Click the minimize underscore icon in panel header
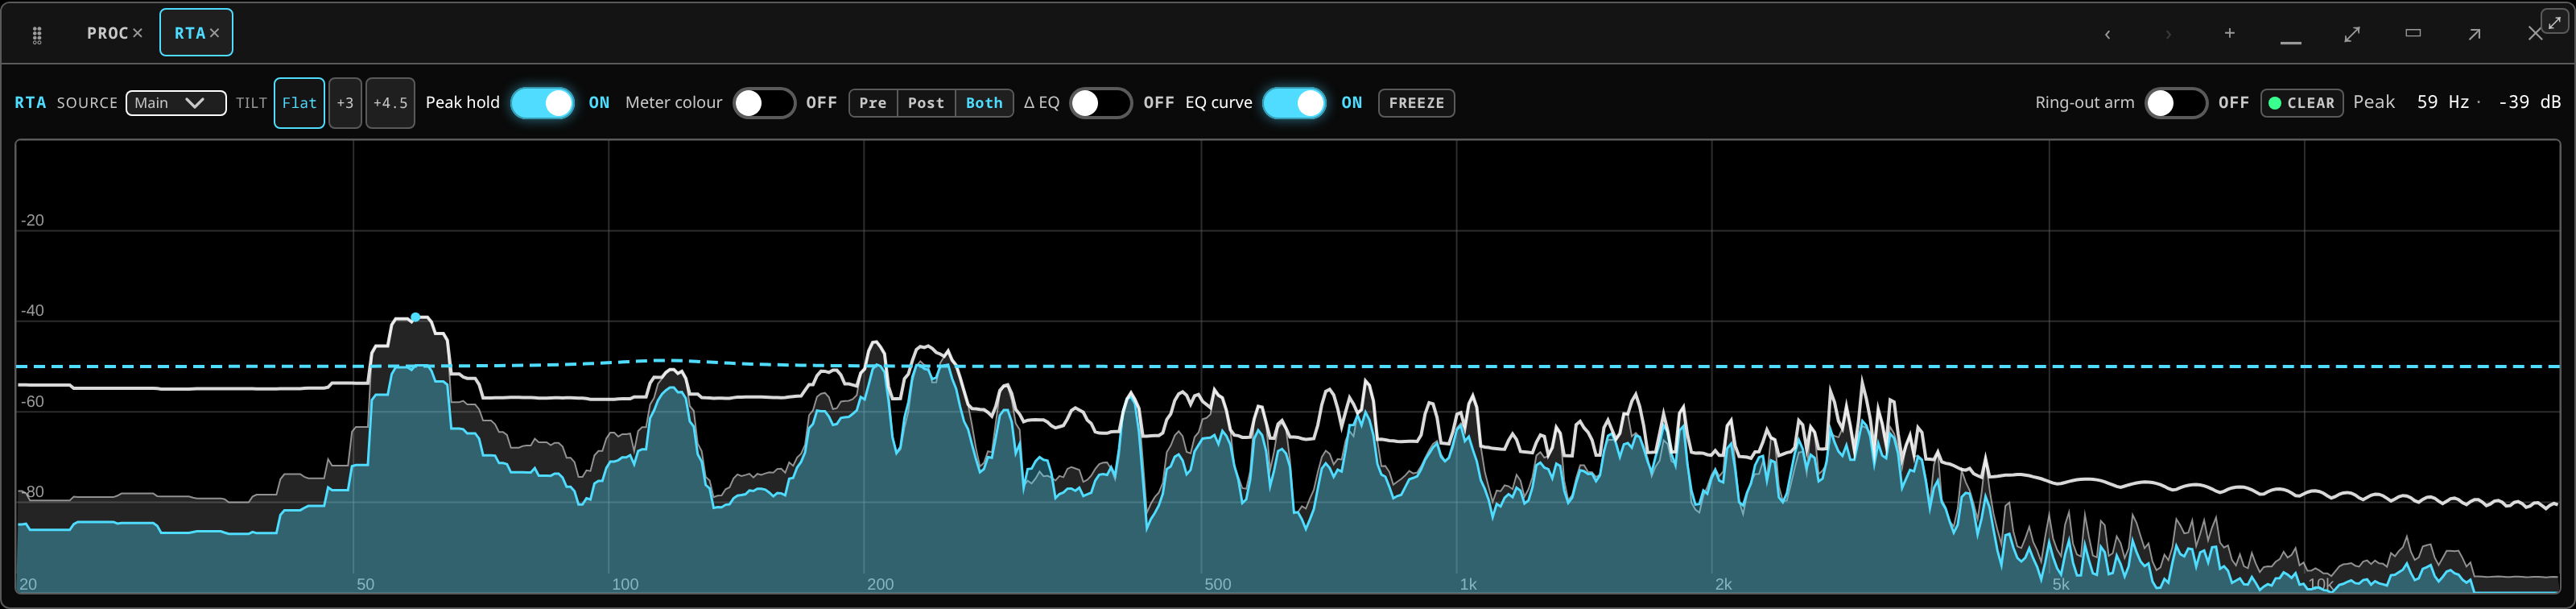The width and height of the screenshot is (2576, 609). click(x=2291, y=42)
